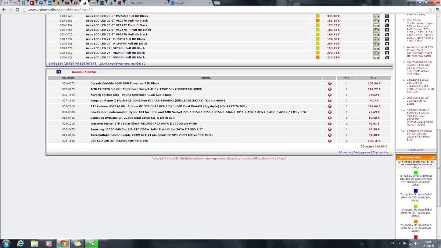Remove Asrock 990FX Extreme3 from cart

click(330, 95)
